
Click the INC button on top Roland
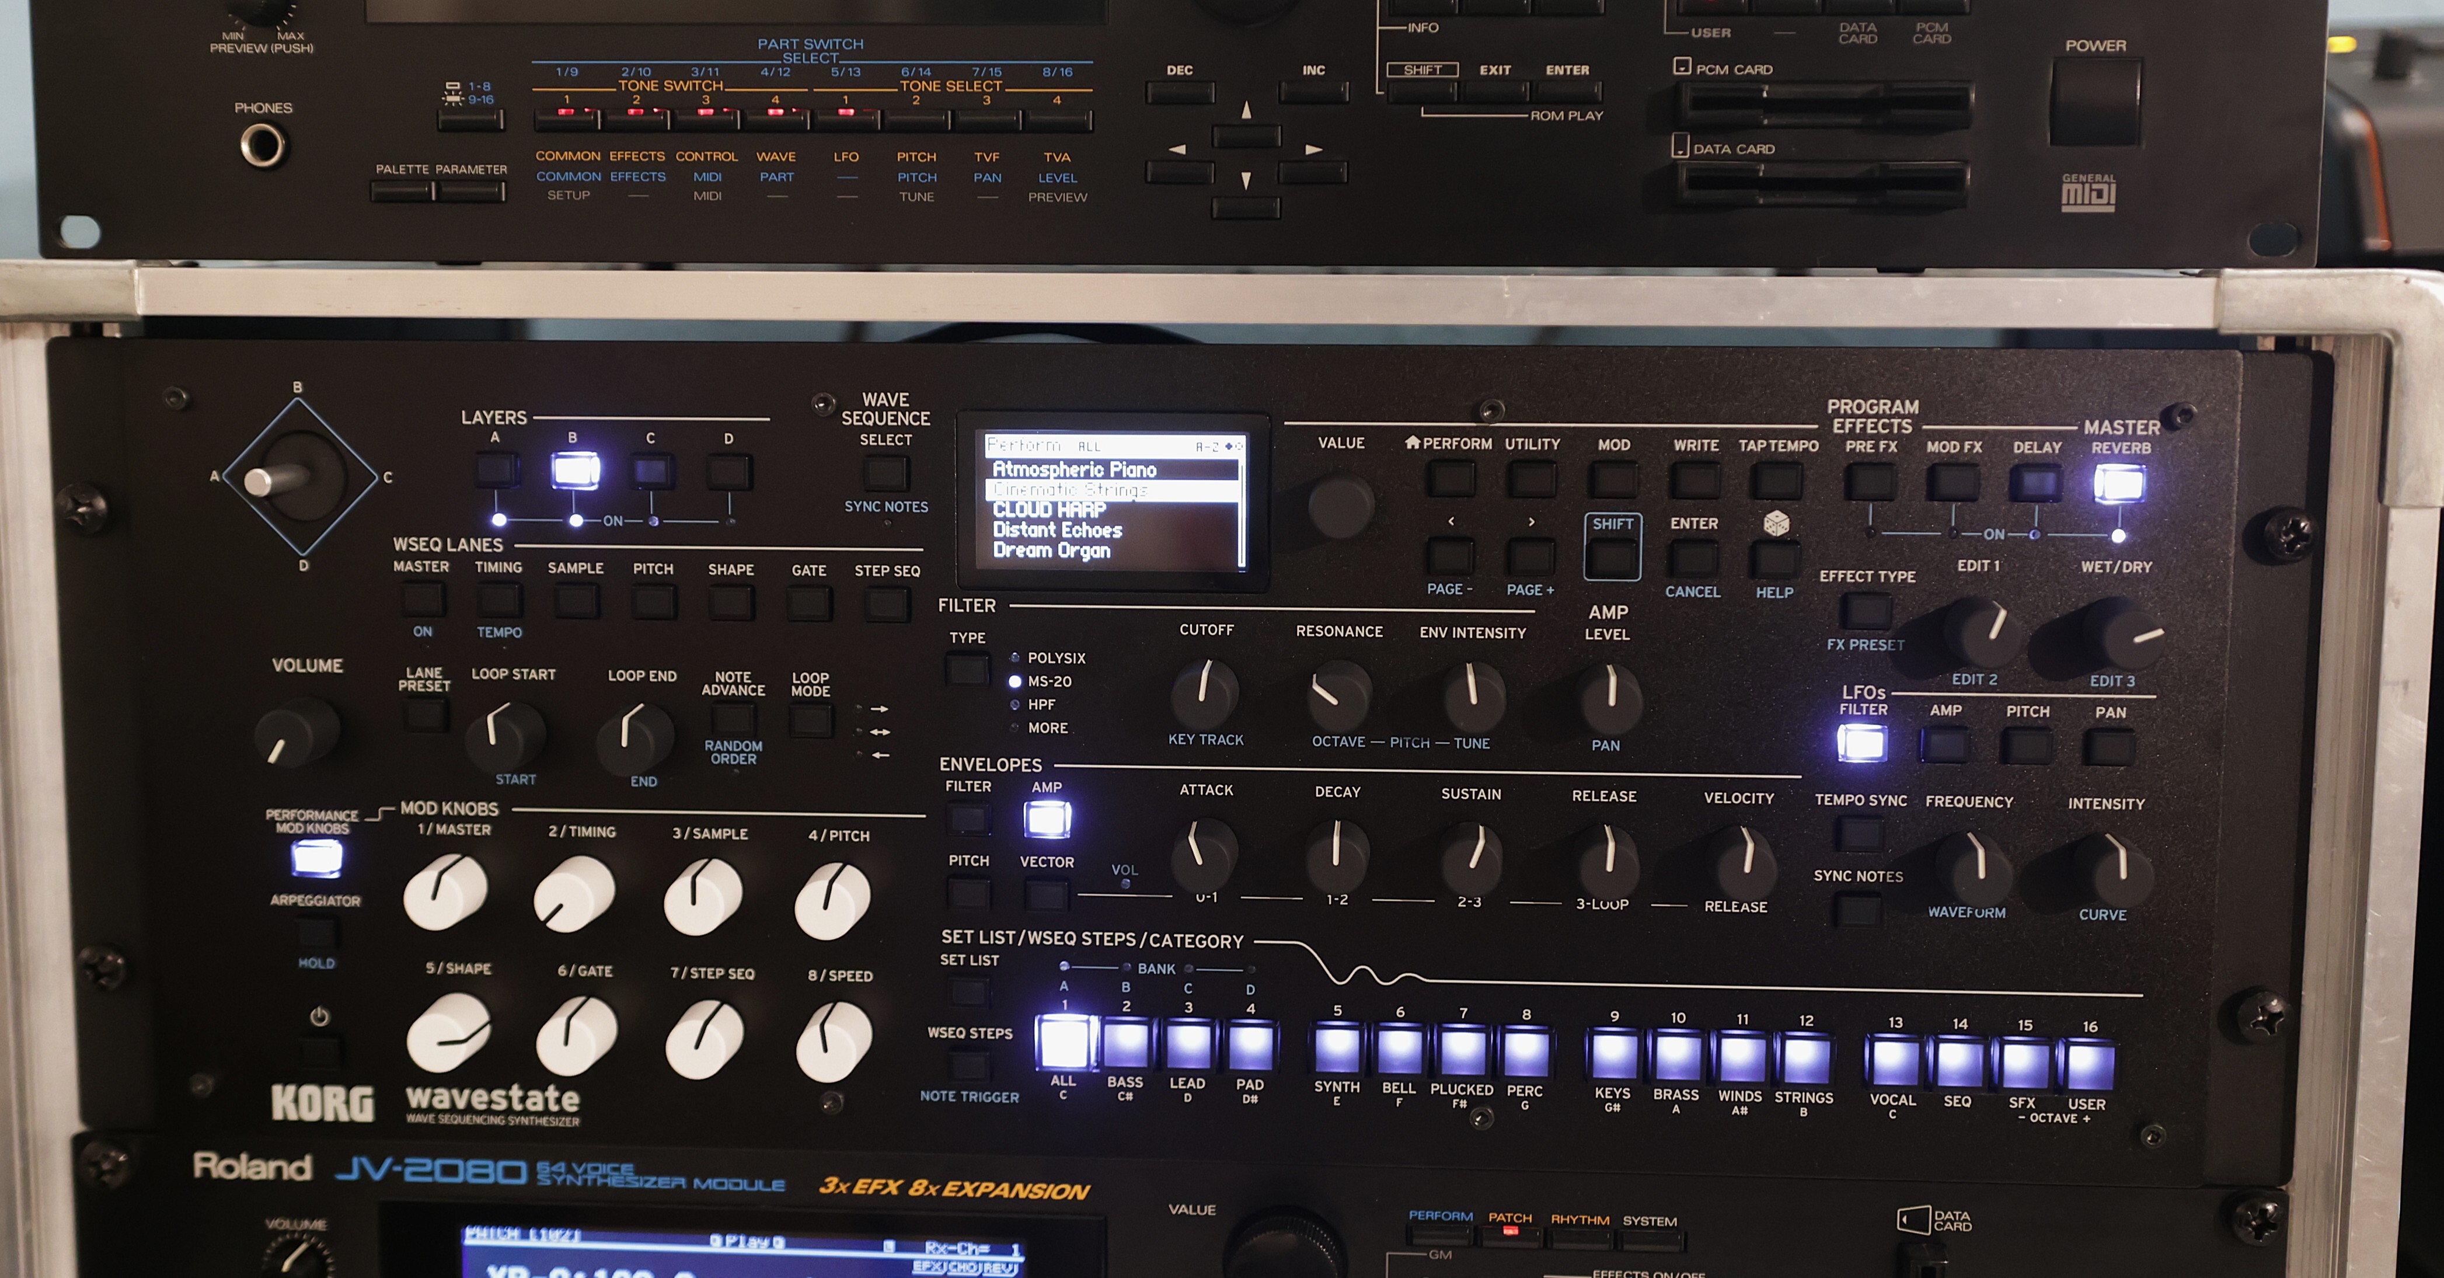(x=1313, y=92)
